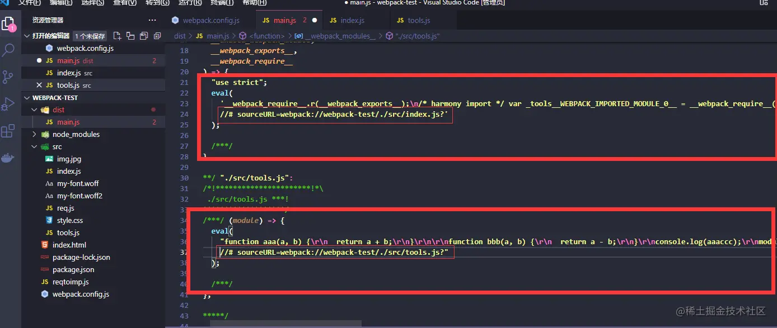This screenshot has height=328, width=777.
Task: Click the webpack icon on webpack.config.js tab
Action: click(x=175, y=20)
